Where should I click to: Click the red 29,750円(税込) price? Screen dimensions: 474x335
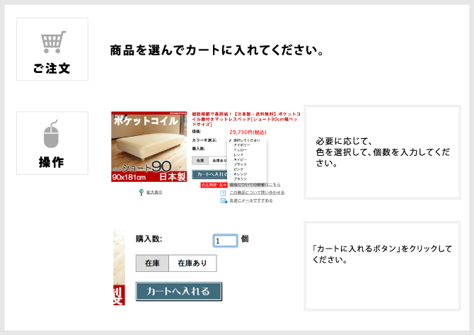pyautogui.click(x=248, y=132)
